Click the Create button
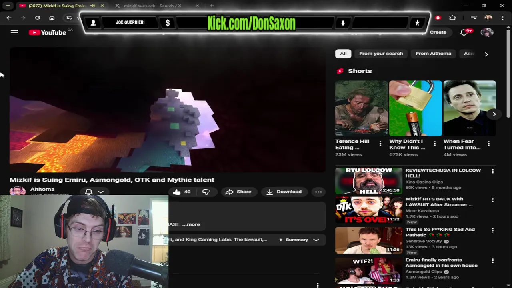512x288 pixels. (x=438, y=32)
